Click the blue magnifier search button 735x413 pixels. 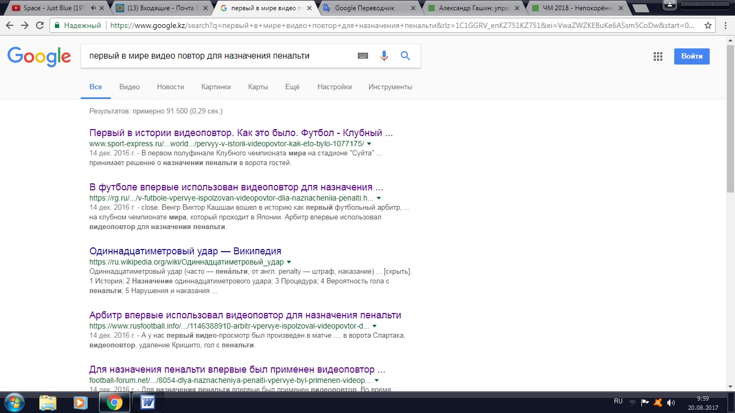tap(405, 55)
